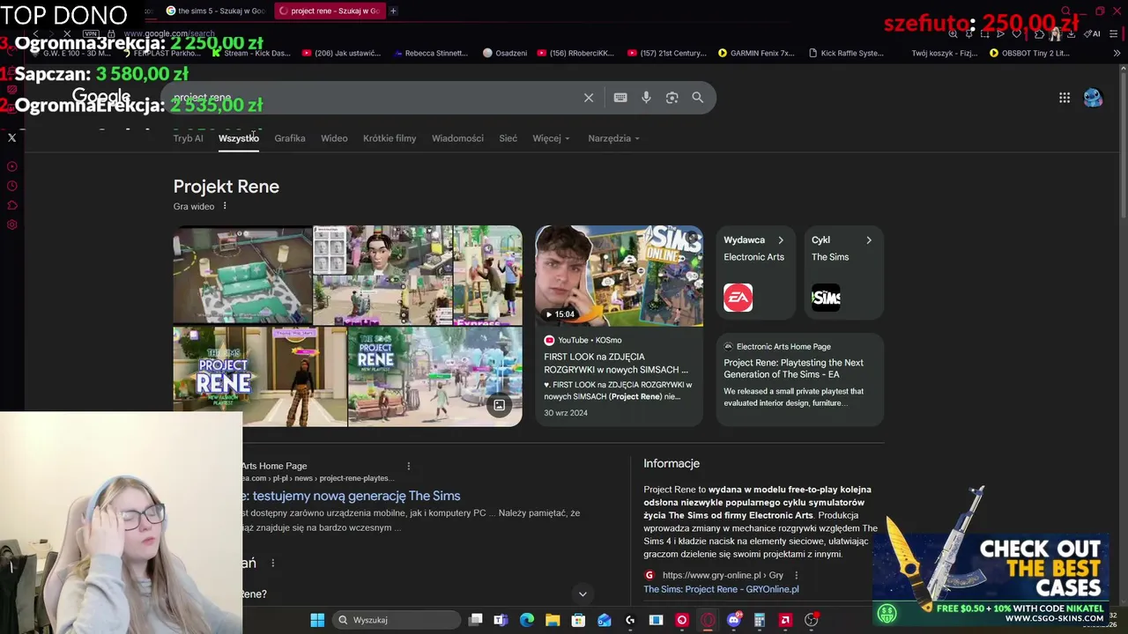Open OBS Studio from the taskbar
Screen dimensions: 1128x634
click(x=811, y=620)
